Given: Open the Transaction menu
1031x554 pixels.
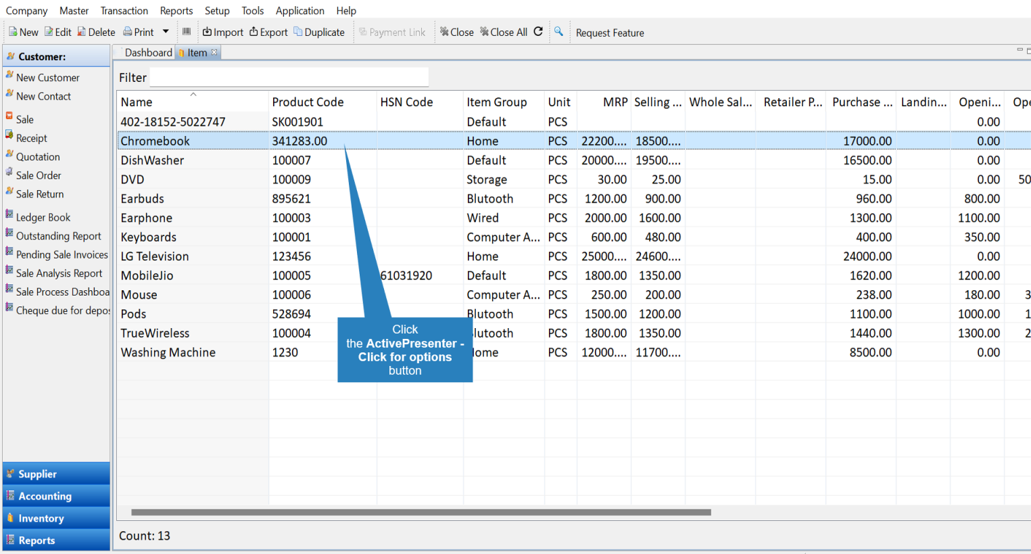Looking at the screenshot, I should (124, 11).
